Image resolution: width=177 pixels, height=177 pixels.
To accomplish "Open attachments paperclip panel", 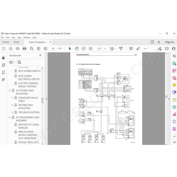I will coord(3,80).
